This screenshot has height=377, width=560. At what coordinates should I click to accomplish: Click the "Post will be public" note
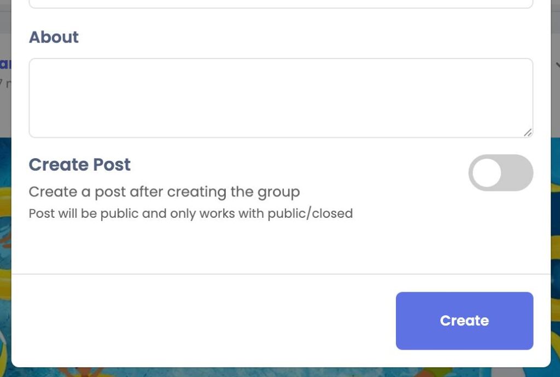point(191,213)
